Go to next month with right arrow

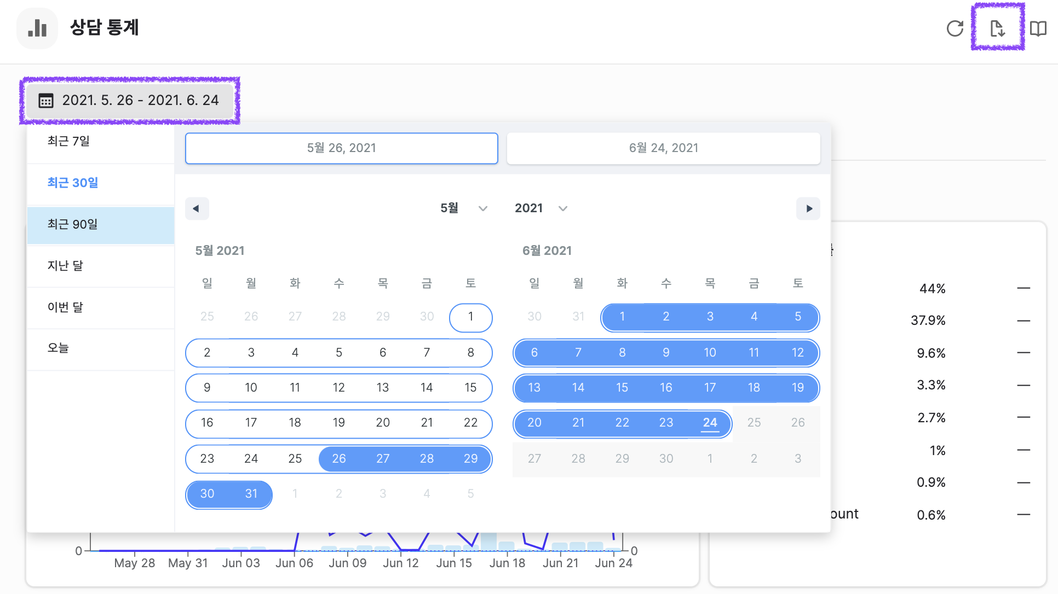808,208
